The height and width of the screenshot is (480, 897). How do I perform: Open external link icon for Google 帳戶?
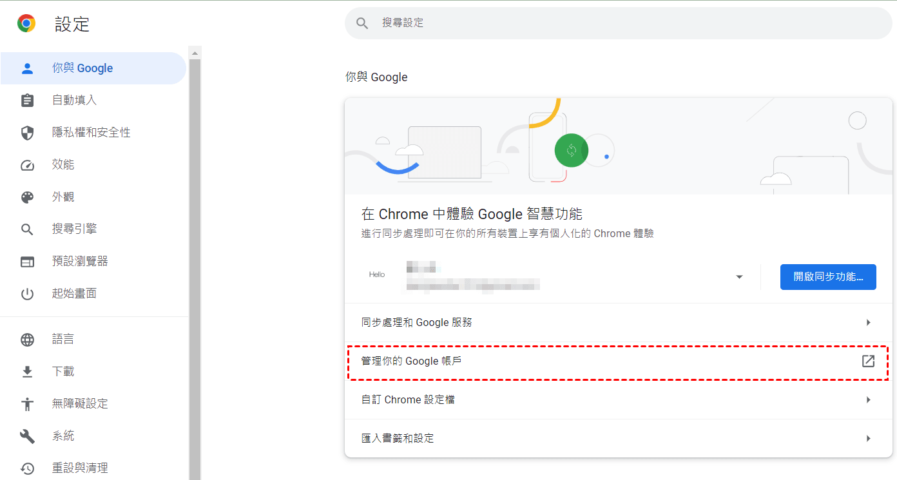pyautogui.click(x=868, y=361)
